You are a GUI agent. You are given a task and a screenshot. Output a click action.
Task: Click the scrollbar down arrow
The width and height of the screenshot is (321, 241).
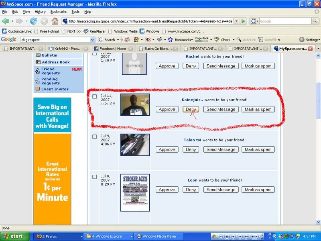318,222
